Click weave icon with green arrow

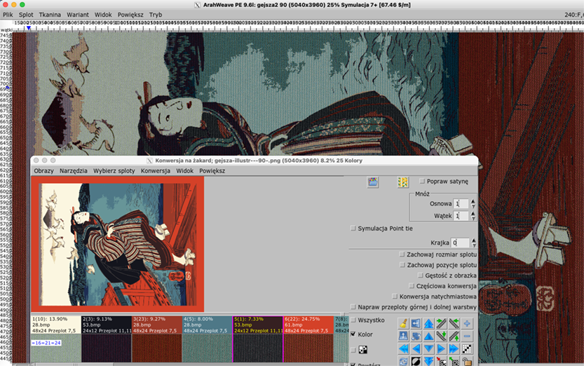[454, 361]
